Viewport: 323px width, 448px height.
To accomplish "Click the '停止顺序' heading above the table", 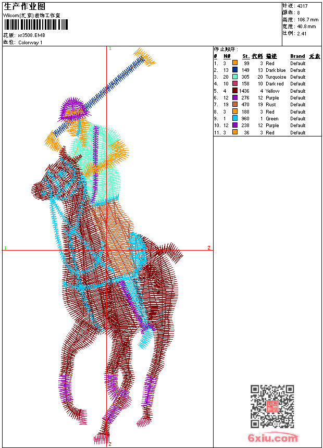I will 226,49.
